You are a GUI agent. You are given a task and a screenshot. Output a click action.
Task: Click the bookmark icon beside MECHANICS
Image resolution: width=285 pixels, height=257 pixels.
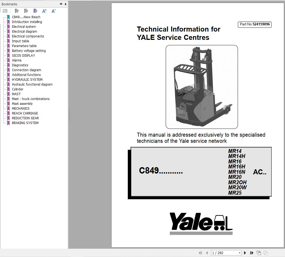coord(8,109)
